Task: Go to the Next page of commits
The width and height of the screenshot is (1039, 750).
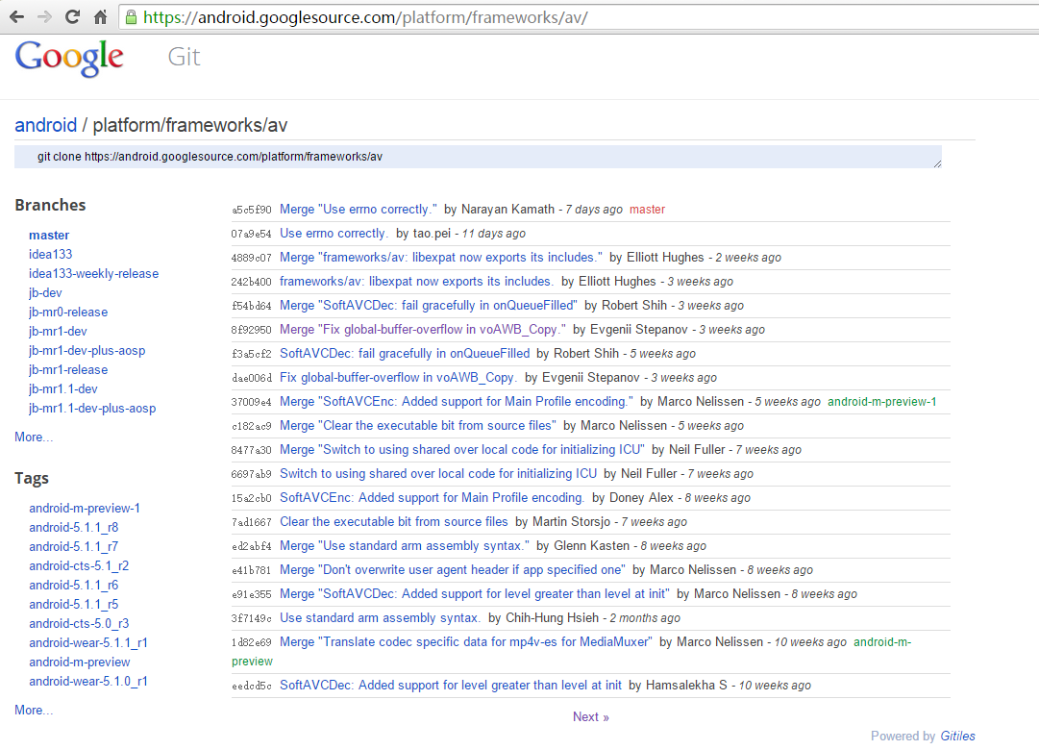Action: pyautogui.click(x=591, y=717)
